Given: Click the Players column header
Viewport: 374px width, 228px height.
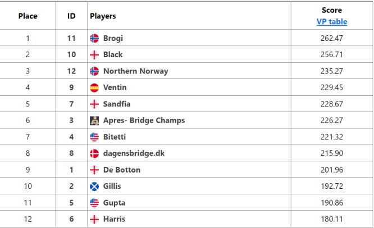Looking at the screenshot, I should (x=103, y=16).
